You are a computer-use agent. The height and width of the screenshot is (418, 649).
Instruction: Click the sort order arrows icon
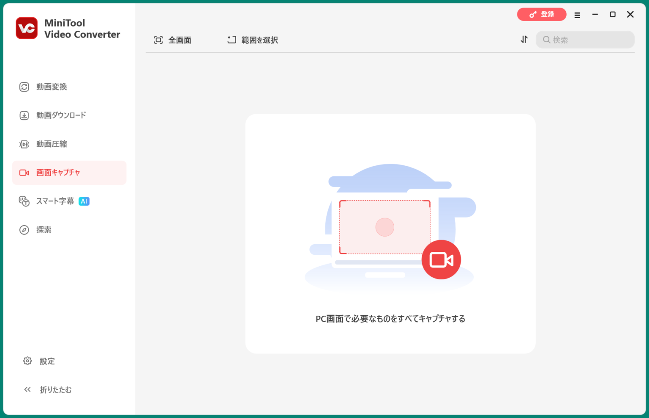click(524, 40)
